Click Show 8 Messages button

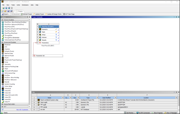pos(171,113)
